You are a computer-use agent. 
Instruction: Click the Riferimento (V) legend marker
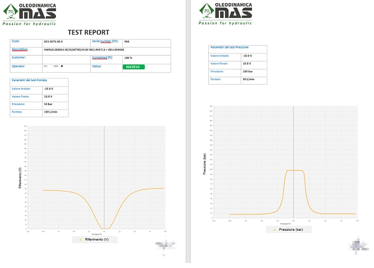pos(81,240)
